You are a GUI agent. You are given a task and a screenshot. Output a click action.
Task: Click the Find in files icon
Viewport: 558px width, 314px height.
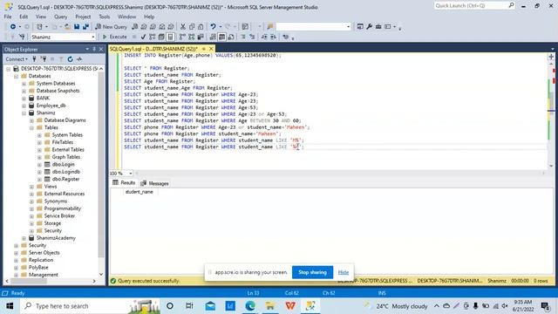(x=270, y=27)
